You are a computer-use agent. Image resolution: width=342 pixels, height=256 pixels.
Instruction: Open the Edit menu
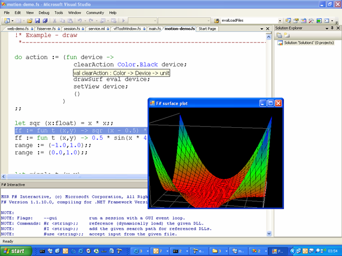[18, 13]
